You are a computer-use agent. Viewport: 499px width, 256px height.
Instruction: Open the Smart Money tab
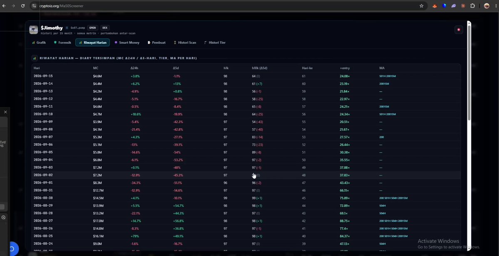coord(127,42)
